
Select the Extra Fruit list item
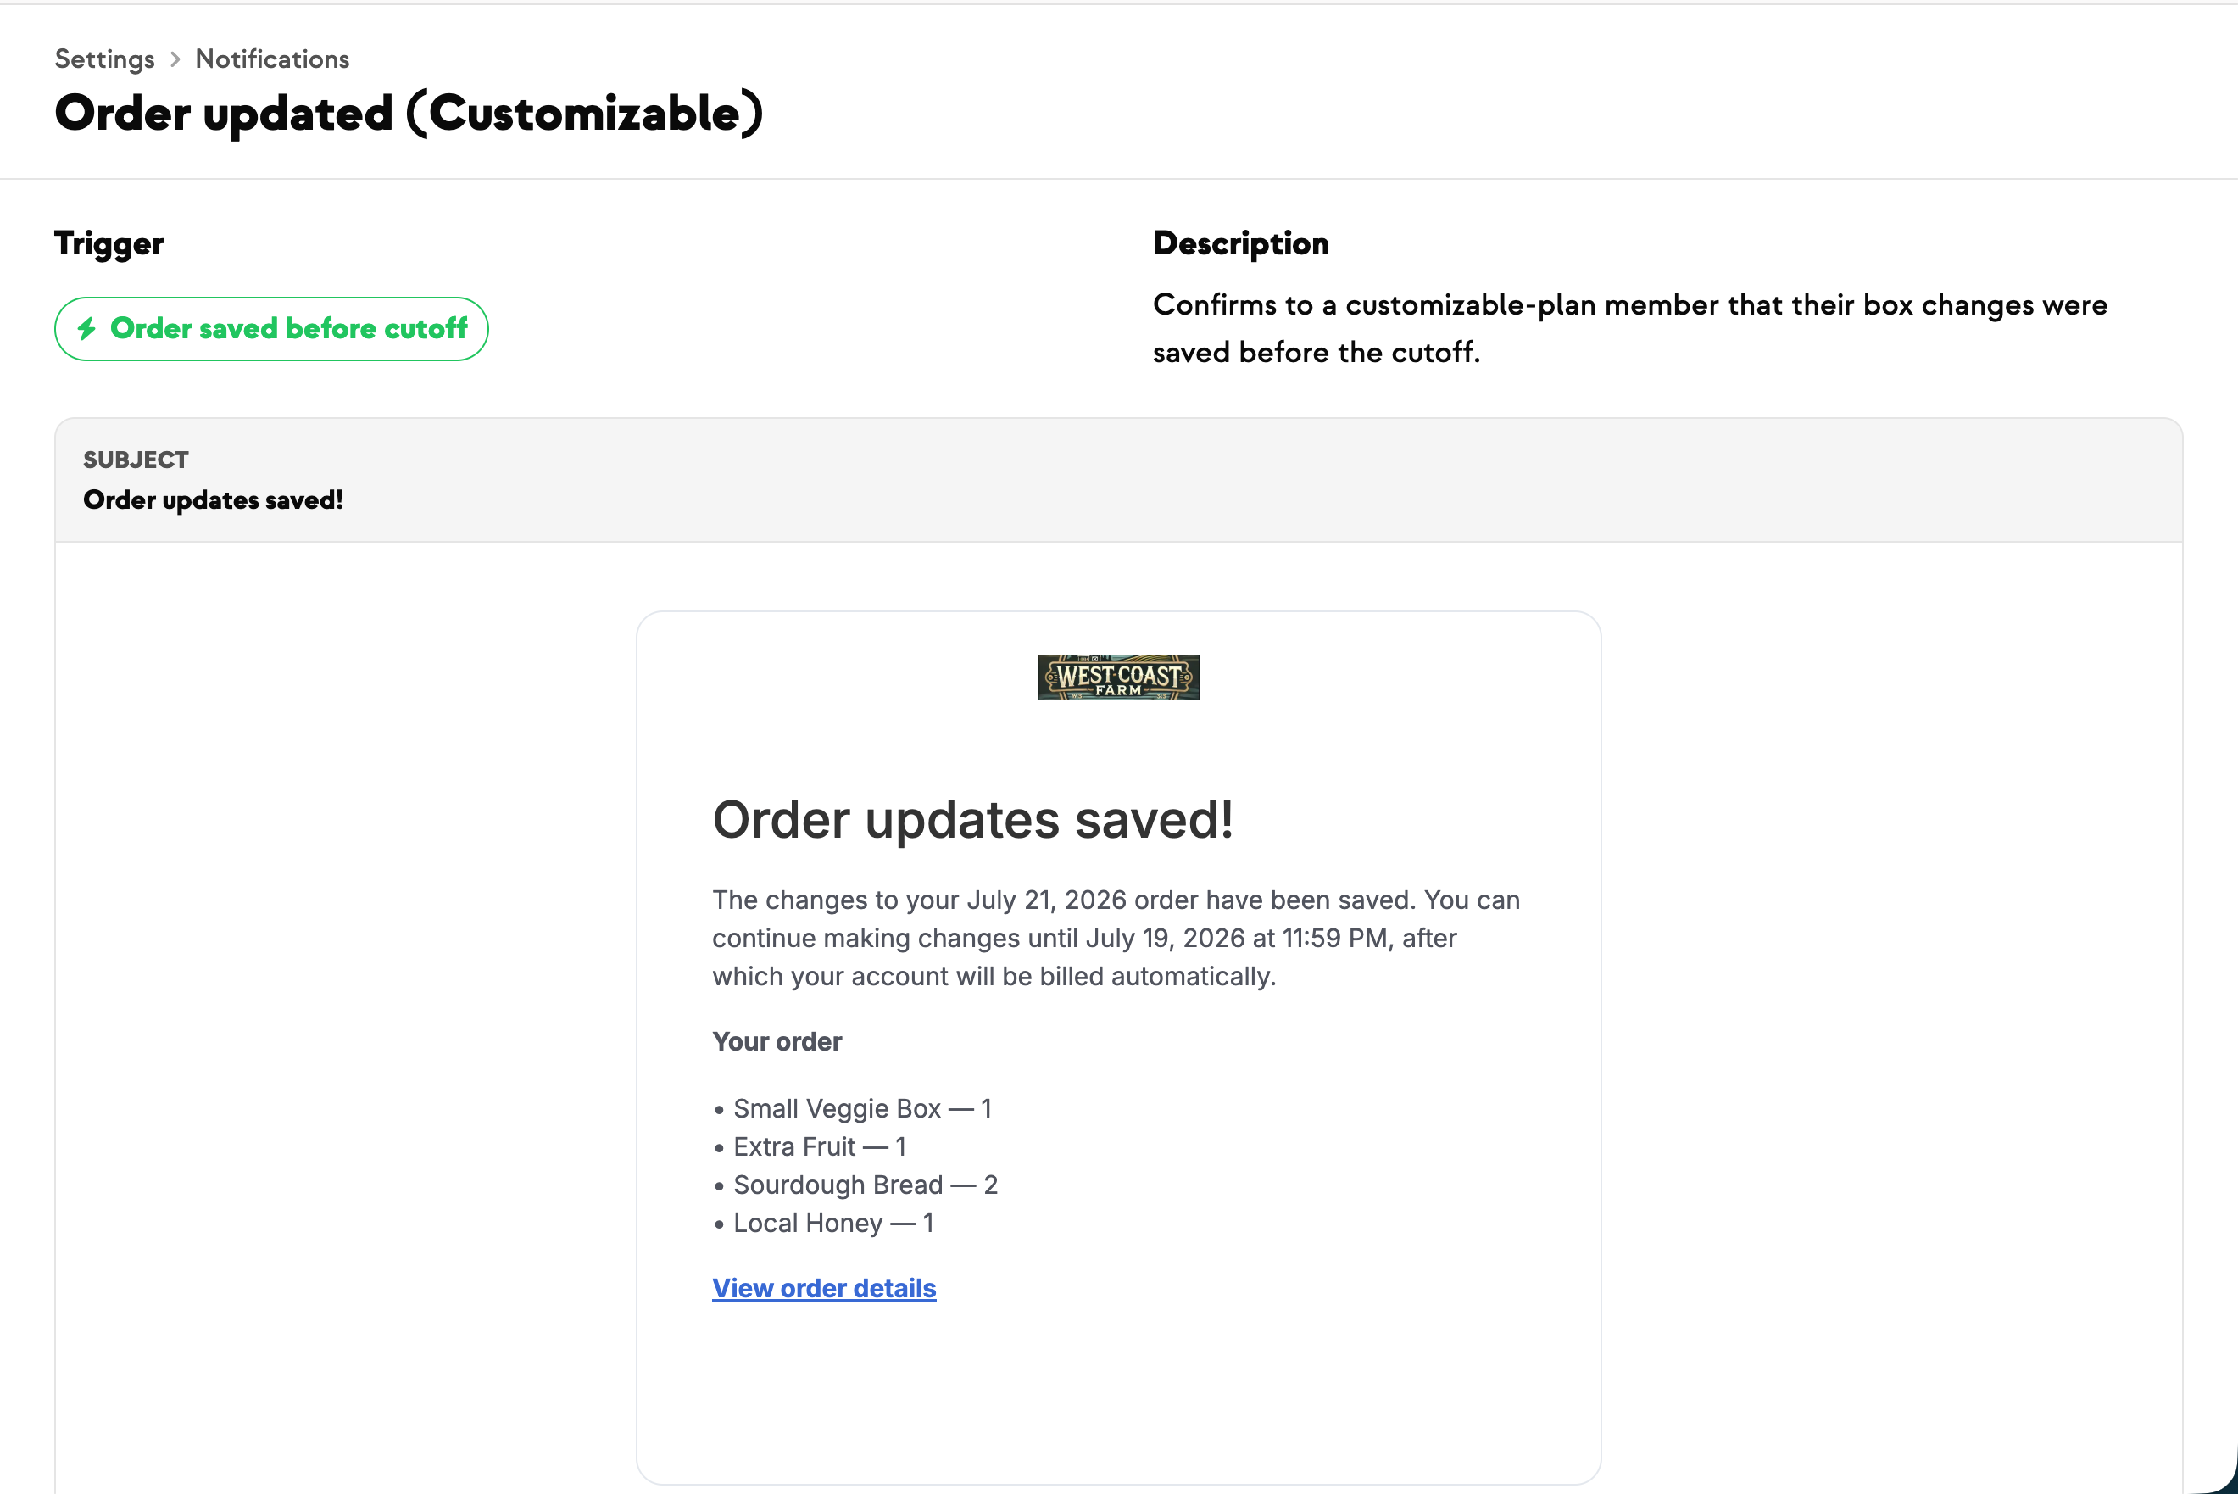click(810, 1146)
